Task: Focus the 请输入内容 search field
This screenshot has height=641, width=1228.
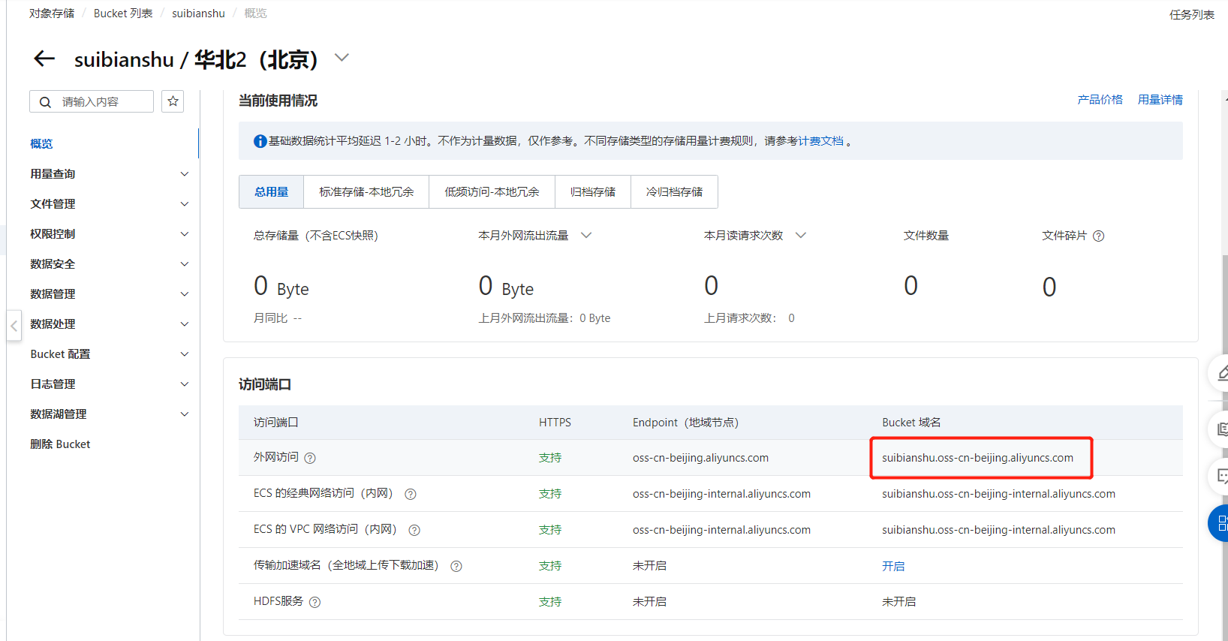Action: coord(92,101)
